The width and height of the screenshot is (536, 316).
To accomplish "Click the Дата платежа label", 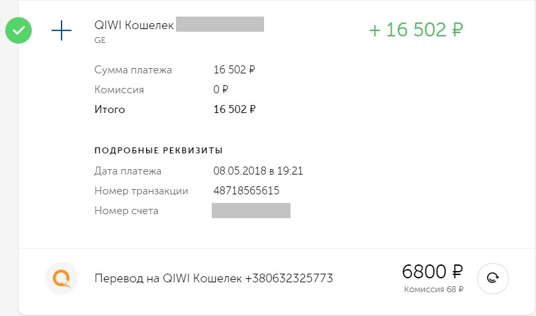I will (128, 171).
